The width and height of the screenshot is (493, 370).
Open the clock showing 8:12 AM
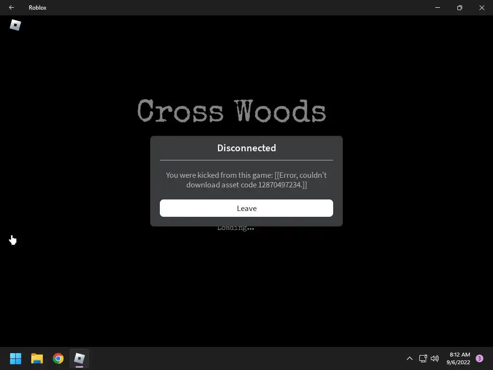[458, 358]
